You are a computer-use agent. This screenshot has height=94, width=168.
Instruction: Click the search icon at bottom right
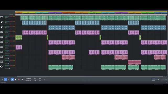click(166, 79)
